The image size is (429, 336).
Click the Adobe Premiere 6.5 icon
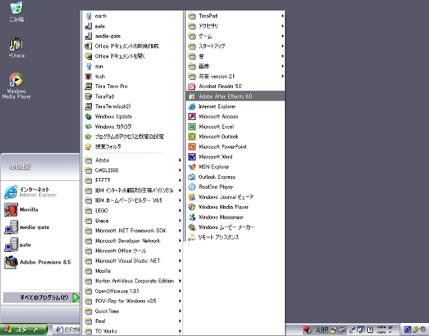pos(11,262)
